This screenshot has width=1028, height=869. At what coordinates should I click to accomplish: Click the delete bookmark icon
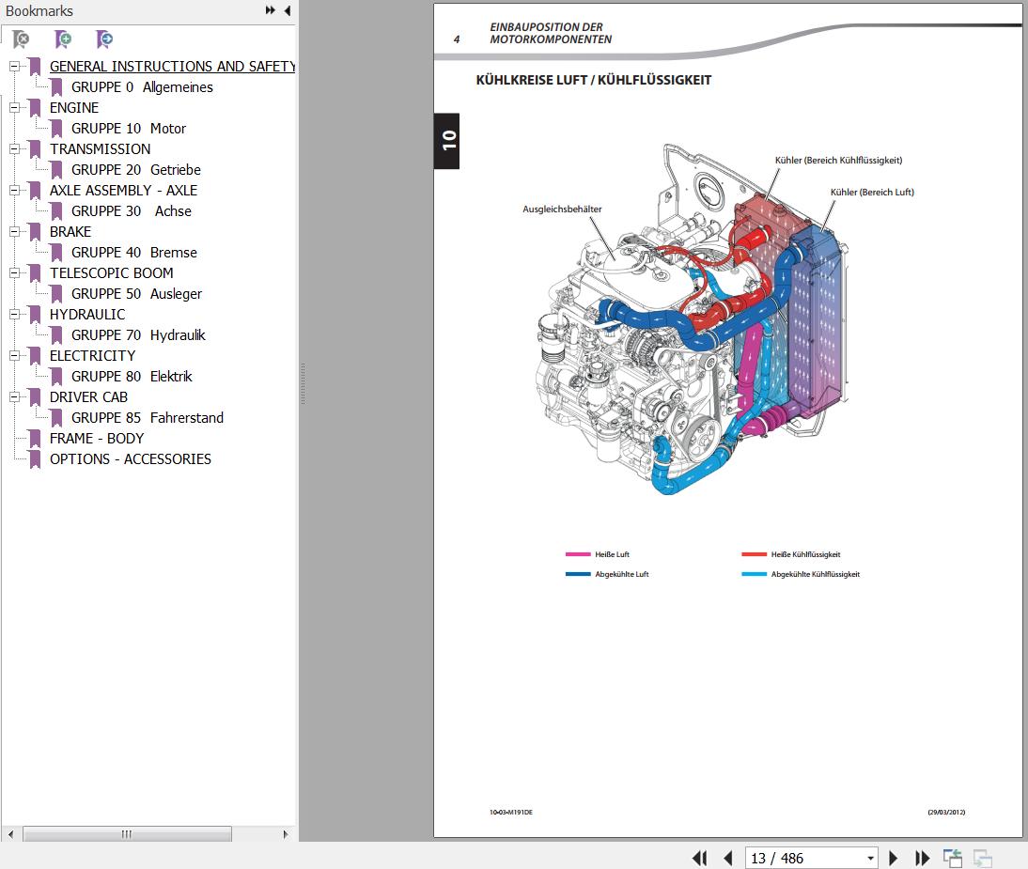(x=21, y=39)
